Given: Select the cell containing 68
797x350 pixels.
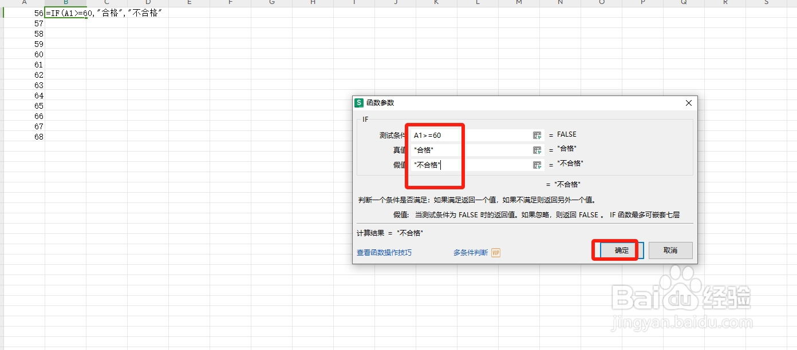Looking at the screenshot, I should pyautogui.click(x=24, y=137).
